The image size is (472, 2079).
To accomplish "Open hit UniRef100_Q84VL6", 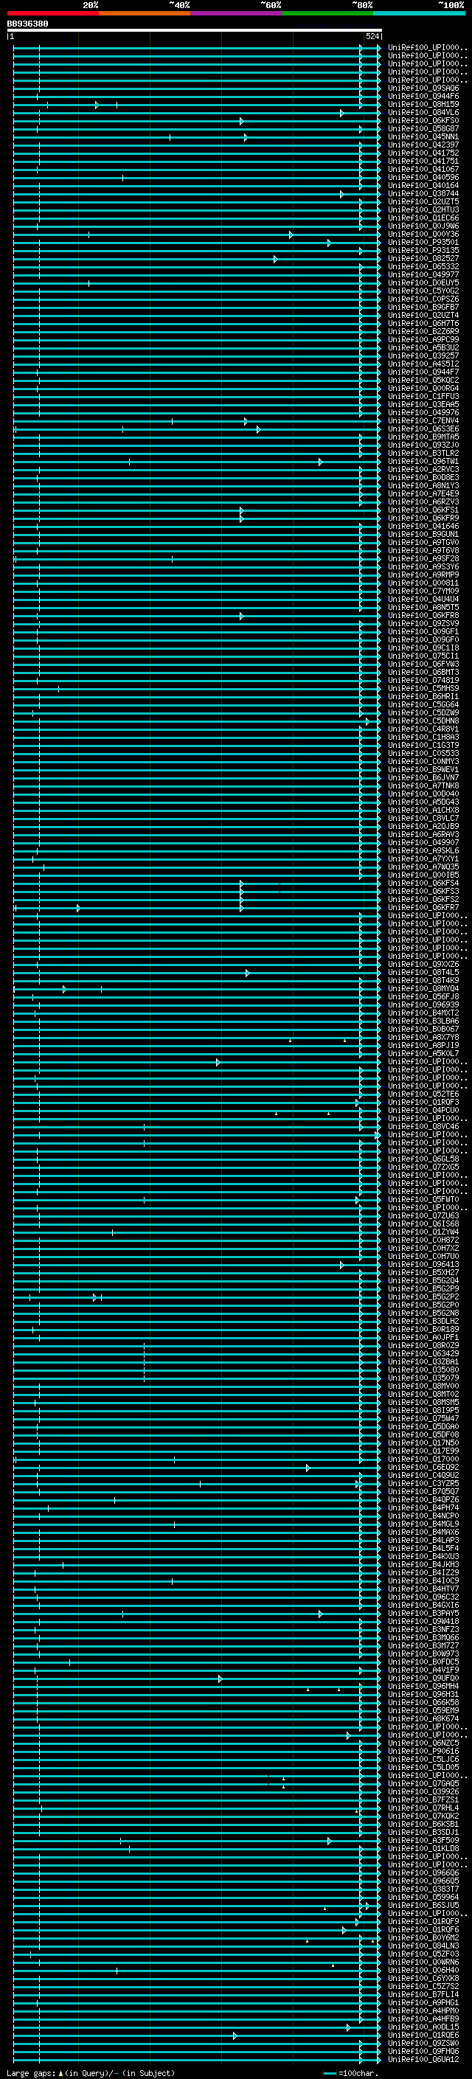I will pos(423,112).
